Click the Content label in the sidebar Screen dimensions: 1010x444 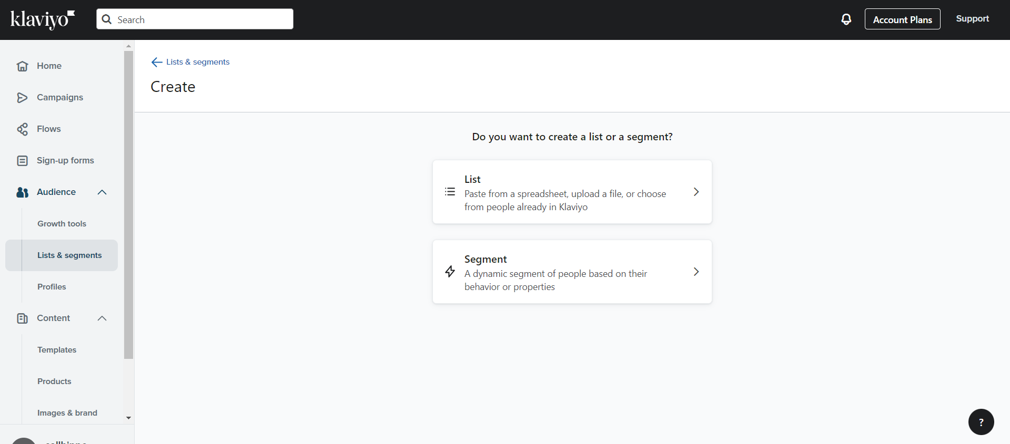coord(53,318)
